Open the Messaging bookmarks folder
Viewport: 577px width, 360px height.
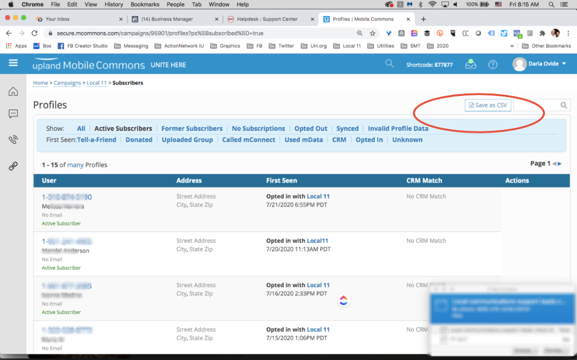131,46
